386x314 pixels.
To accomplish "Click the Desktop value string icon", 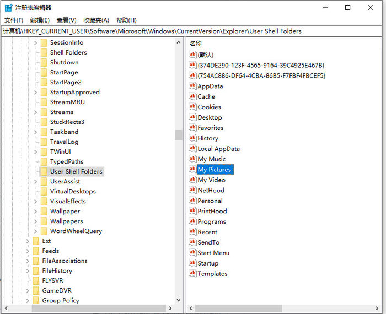I will (x=193, y=117).
